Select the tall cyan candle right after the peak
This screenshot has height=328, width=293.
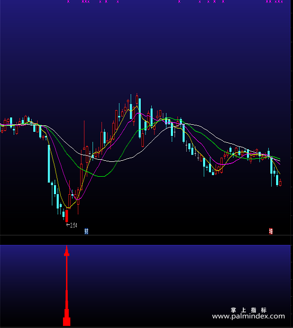pyautogui.click(x=140, y=118)
